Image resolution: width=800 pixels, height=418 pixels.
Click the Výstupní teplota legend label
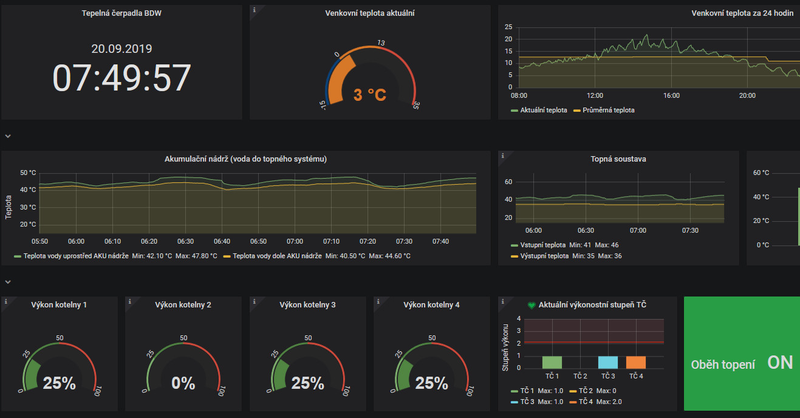coord(544,256)
